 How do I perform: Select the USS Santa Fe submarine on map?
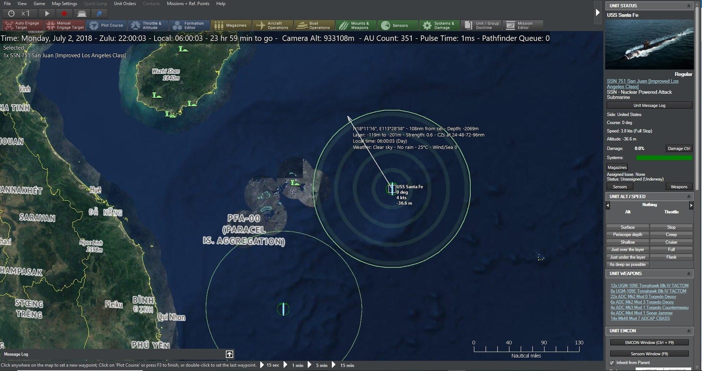[392, 189]
